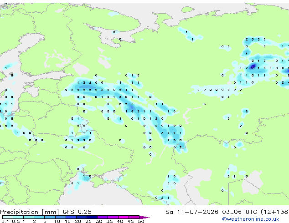The image size is (289, 223).
Task: Click the "Sa 11-07-2026" date text
Action: [x=192, y=212]
